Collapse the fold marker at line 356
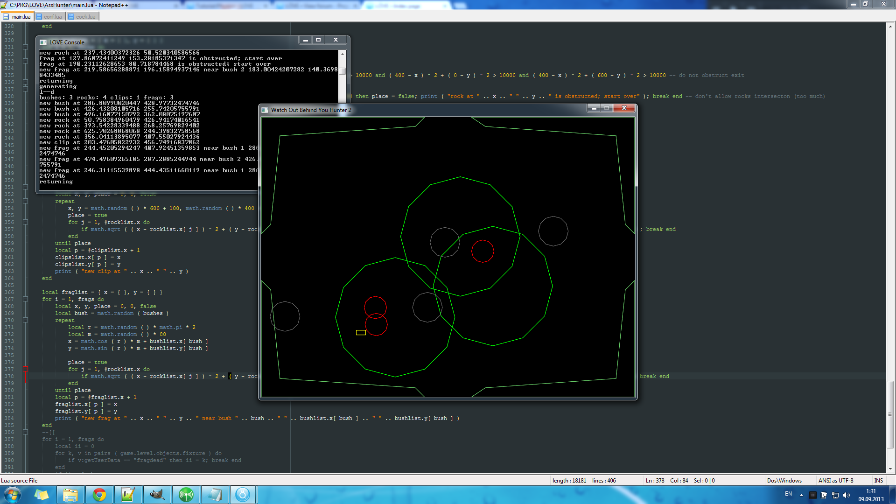Viewport: 896px width, 504px height. 26,222
